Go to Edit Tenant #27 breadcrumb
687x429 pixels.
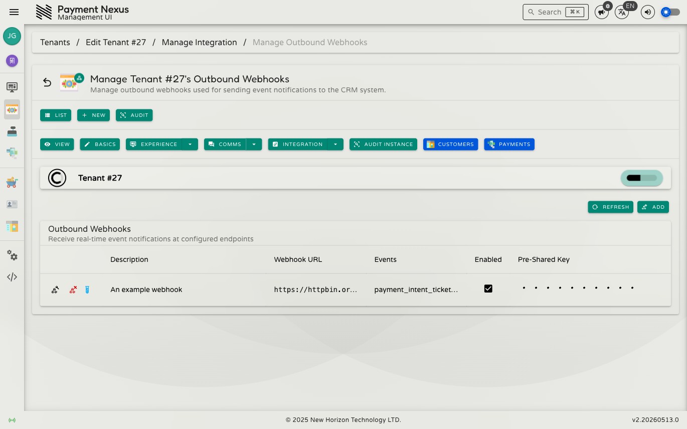point(116,42)
